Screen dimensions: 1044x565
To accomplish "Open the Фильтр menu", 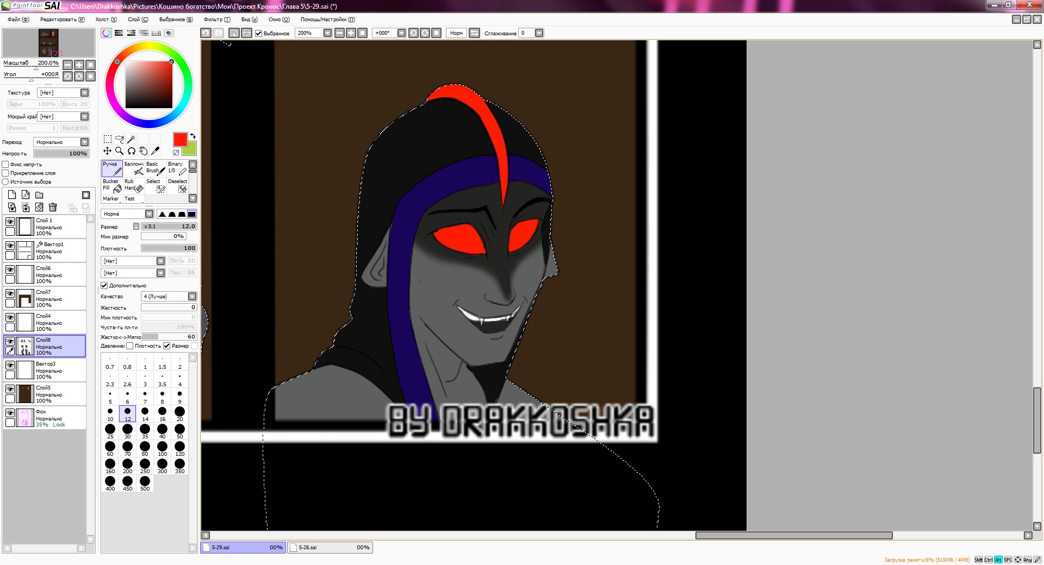I will (x=216, y=20).
